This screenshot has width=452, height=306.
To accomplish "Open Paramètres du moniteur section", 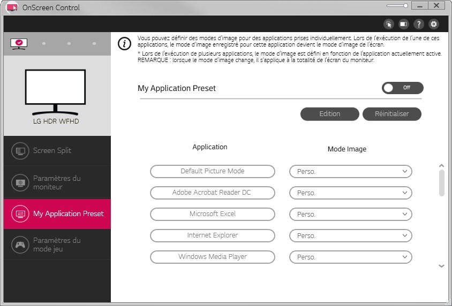I will (57, 182).
